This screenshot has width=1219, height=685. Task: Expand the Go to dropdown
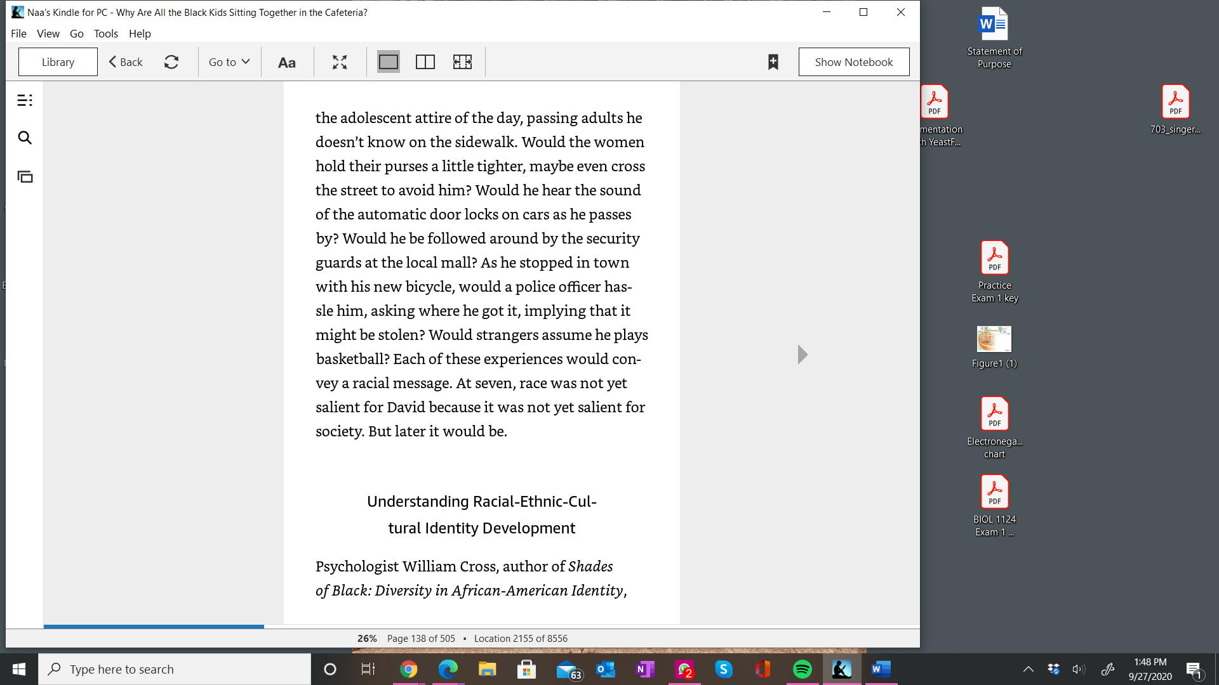(x=229, y=62)
